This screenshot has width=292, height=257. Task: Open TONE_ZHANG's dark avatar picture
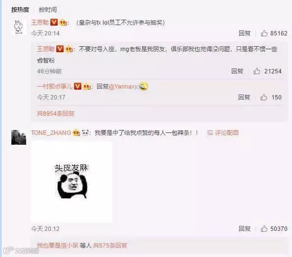(19, 137)
